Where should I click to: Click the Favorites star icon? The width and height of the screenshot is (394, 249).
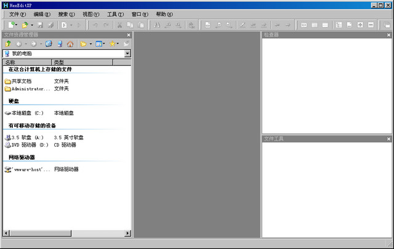pyautogui.click(x=113, y=44)
